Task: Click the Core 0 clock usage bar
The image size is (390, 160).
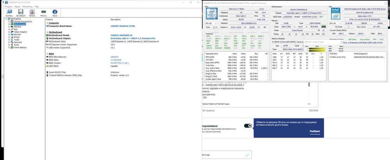Action: [317, 48]
